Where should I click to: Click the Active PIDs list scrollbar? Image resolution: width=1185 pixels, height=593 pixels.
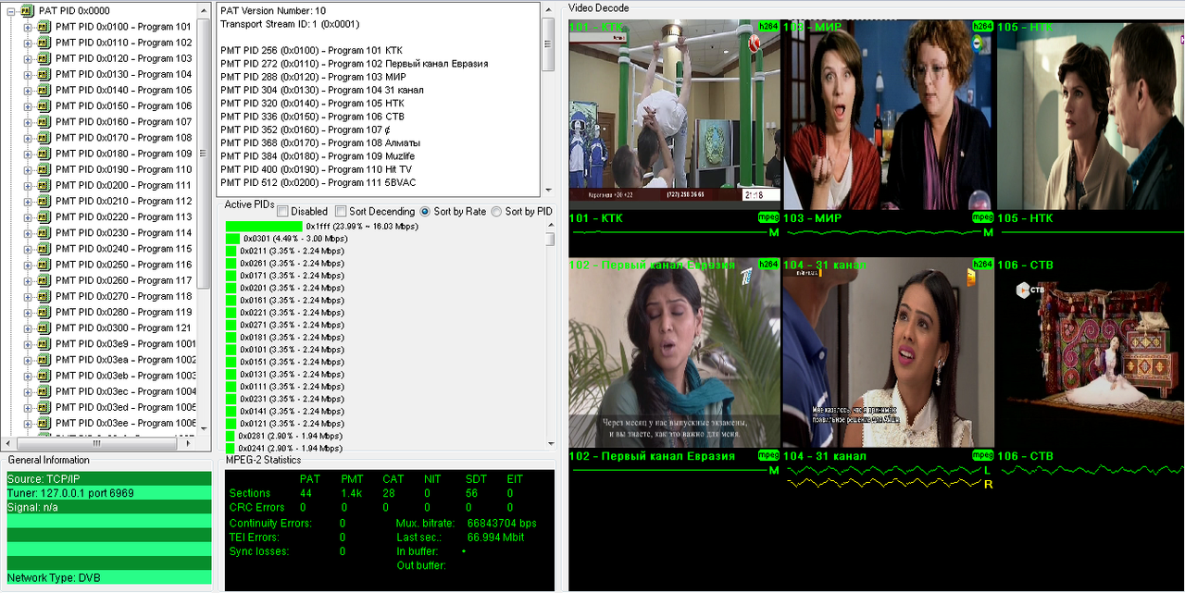pos(550,335)
